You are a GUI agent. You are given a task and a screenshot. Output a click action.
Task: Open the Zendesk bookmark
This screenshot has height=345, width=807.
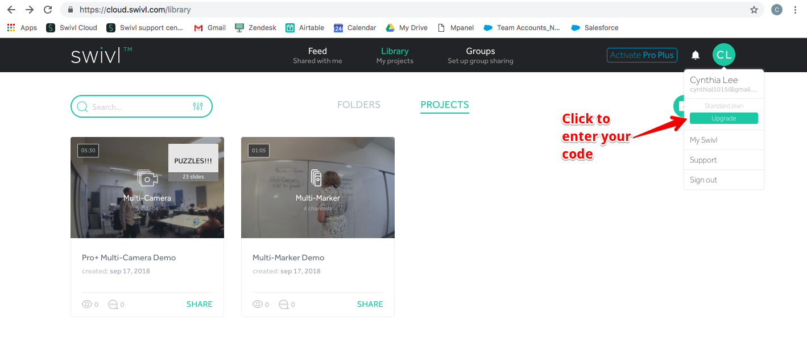(255, 27)
